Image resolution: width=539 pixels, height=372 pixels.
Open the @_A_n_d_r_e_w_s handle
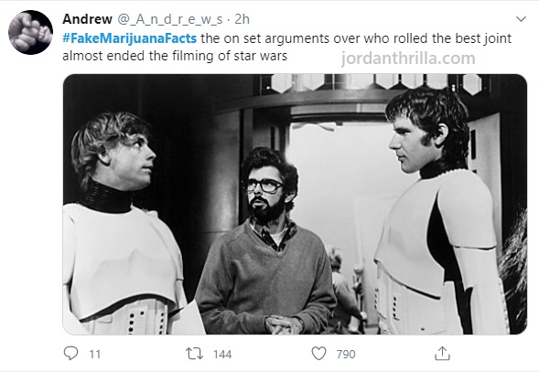170,19
